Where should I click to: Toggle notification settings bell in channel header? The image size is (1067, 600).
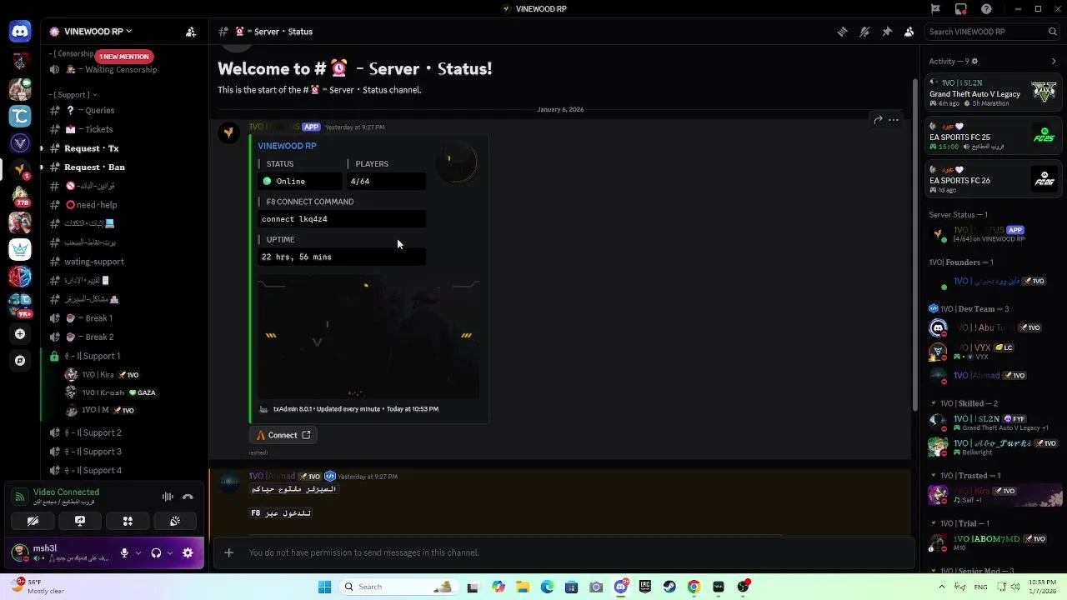864,32
